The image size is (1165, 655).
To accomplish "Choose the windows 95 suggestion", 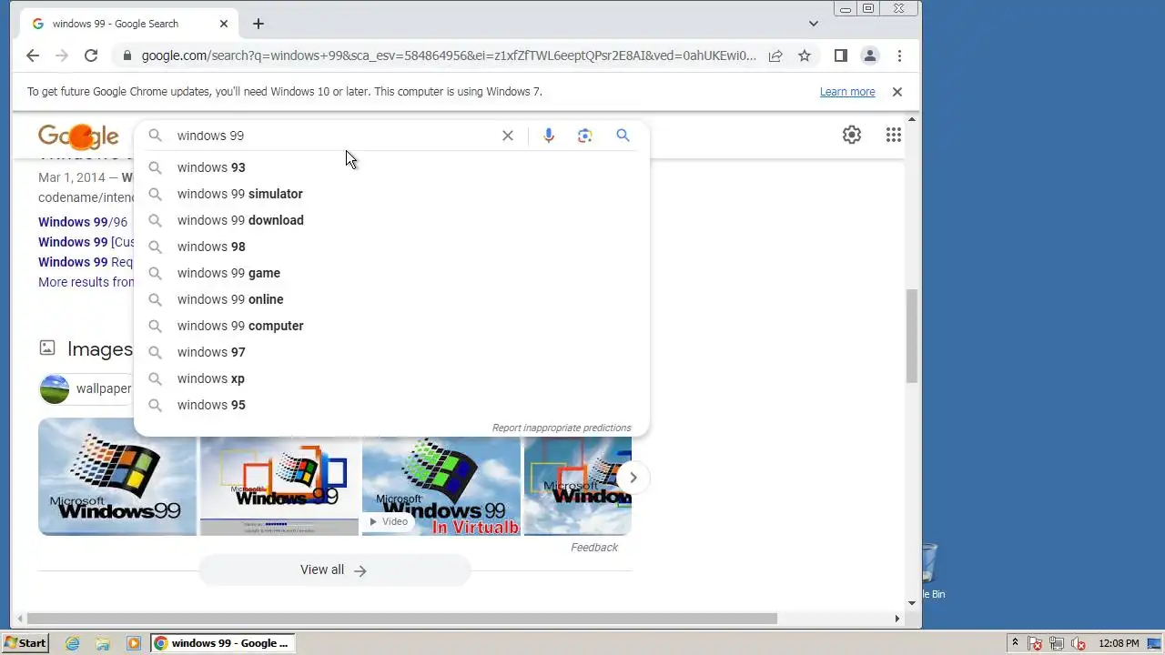I will pos(391,405).
